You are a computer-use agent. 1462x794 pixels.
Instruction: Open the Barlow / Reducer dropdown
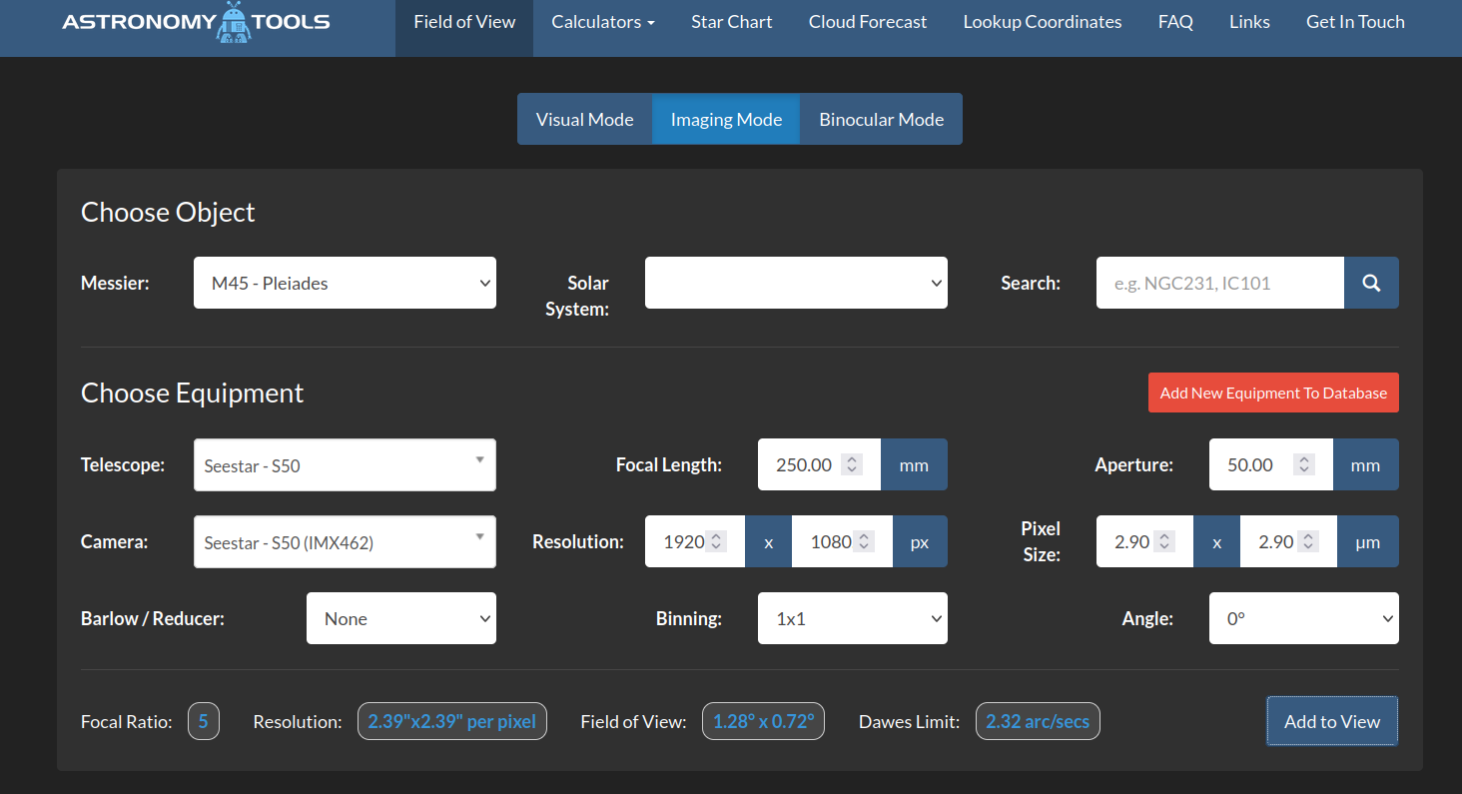click(x=401, y=618)
